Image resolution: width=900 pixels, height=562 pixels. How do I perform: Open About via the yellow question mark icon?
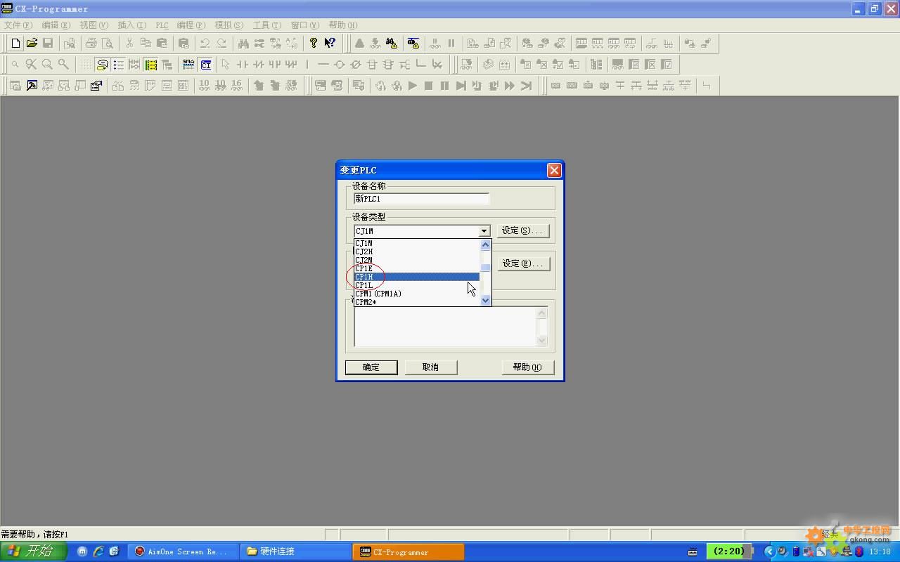pos(314,44)
